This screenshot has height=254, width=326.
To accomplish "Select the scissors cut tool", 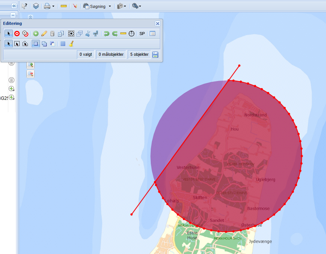I will click(88, 34).
